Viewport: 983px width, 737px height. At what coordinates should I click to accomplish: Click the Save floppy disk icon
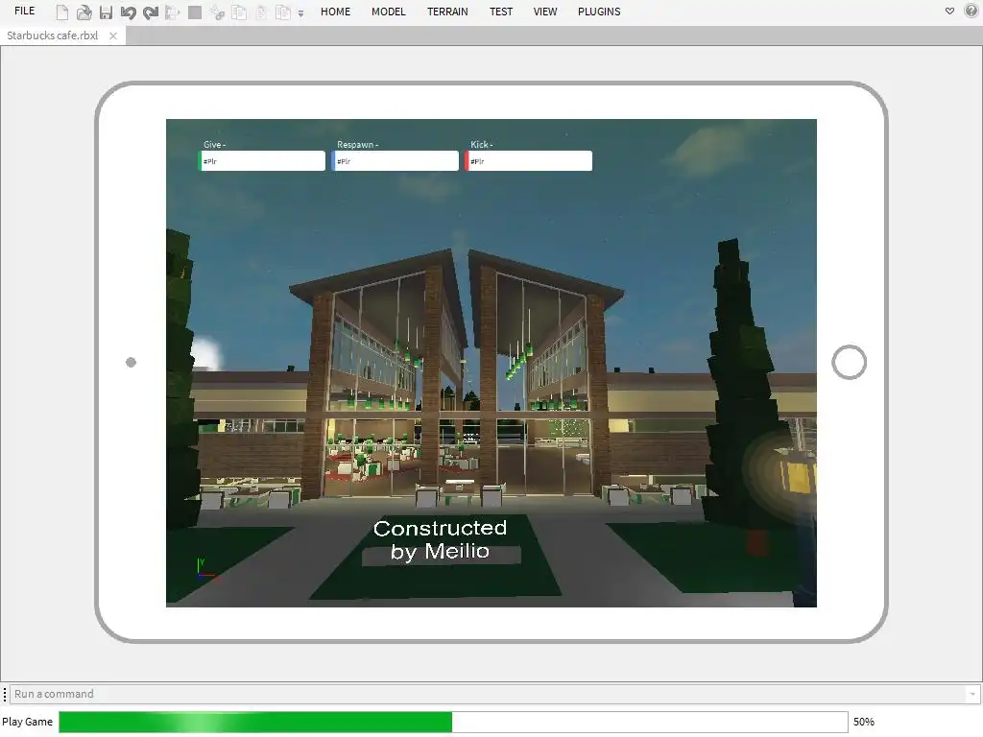point(106,12)
